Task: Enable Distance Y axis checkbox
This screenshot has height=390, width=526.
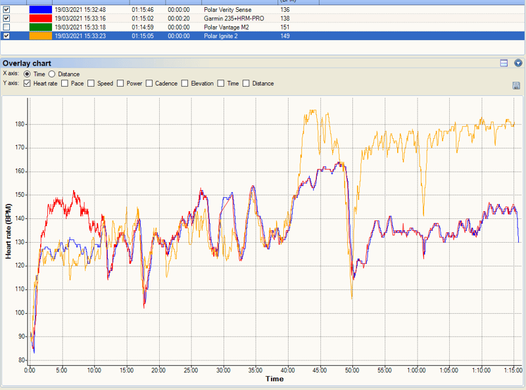Action: click(246, 84)
